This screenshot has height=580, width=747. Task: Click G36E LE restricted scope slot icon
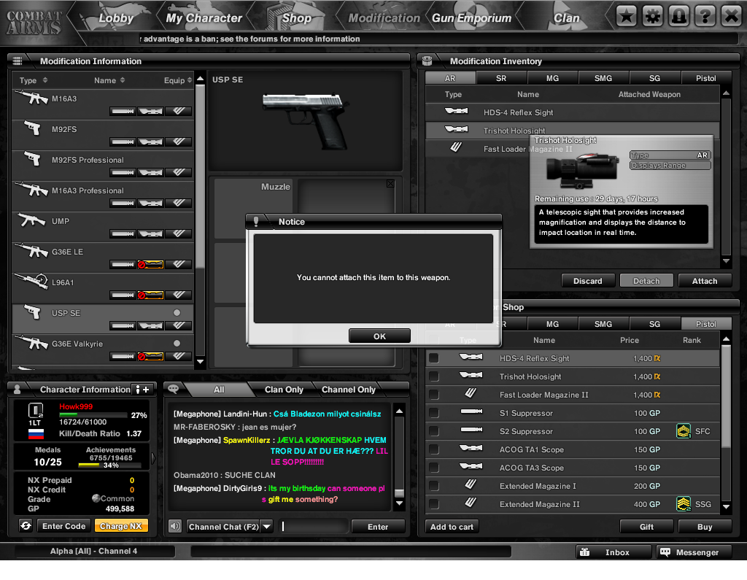[x=150, y=265]
